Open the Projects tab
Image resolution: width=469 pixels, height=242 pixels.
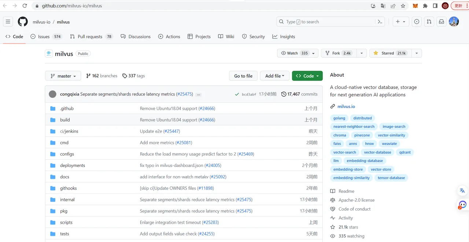click(199, 37)
